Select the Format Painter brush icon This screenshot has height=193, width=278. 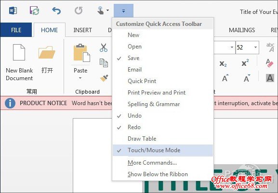coord(104,78)
